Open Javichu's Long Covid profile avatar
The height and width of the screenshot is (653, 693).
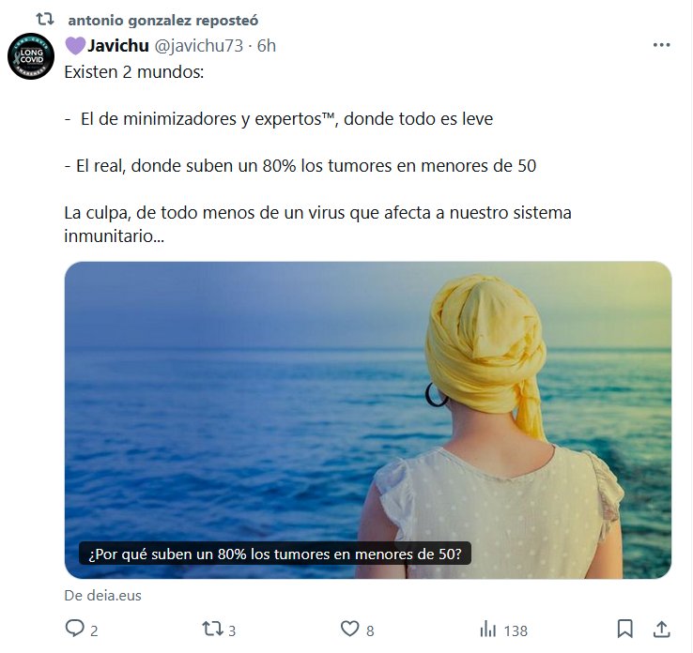pyautogui.click(x=31, y=56)
